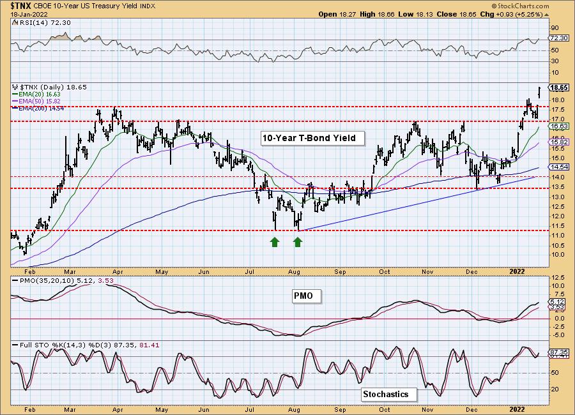Click the 87.35 stochastic value tag at right
Screen dimensions: 575x415
click(x=559, y=352)
